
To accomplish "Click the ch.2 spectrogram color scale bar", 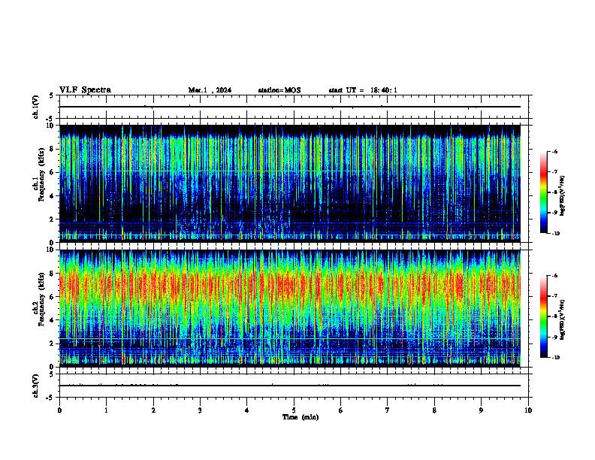I will pos(544,316).
